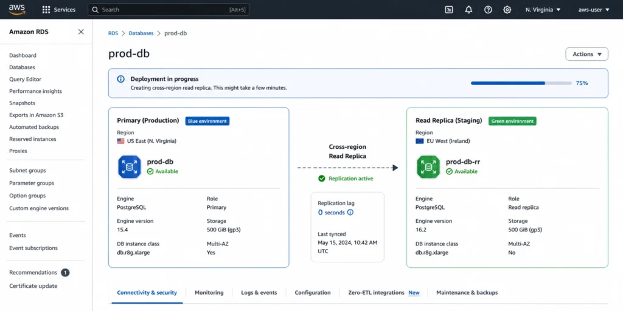Viewport: 623px width, 311px height.
Task: Open Snapshots in the sidebar
Action: [x=23, y=103]
